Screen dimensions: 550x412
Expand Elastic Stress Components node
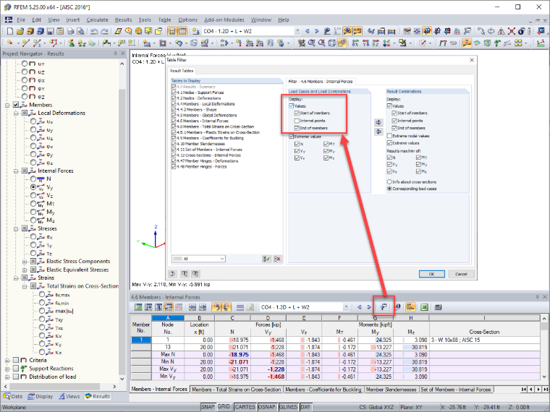[25, 262]
